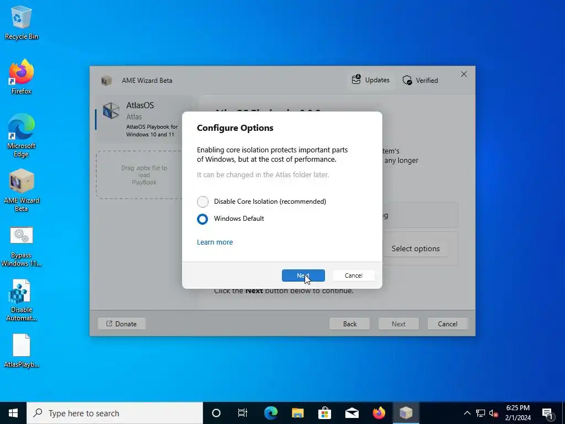Open the Windows Start menu
The width and height of the screenshot is (565, 424).
click(13, 413)
